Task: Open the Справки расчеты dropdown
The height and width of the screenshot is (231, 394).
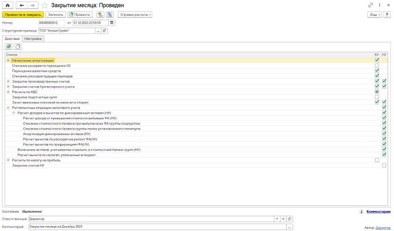Action: point(135,15)
